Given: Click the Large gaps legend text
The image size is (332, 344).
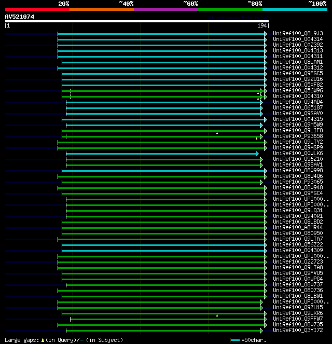Looking at the screenshot, I should click(22, 340).
